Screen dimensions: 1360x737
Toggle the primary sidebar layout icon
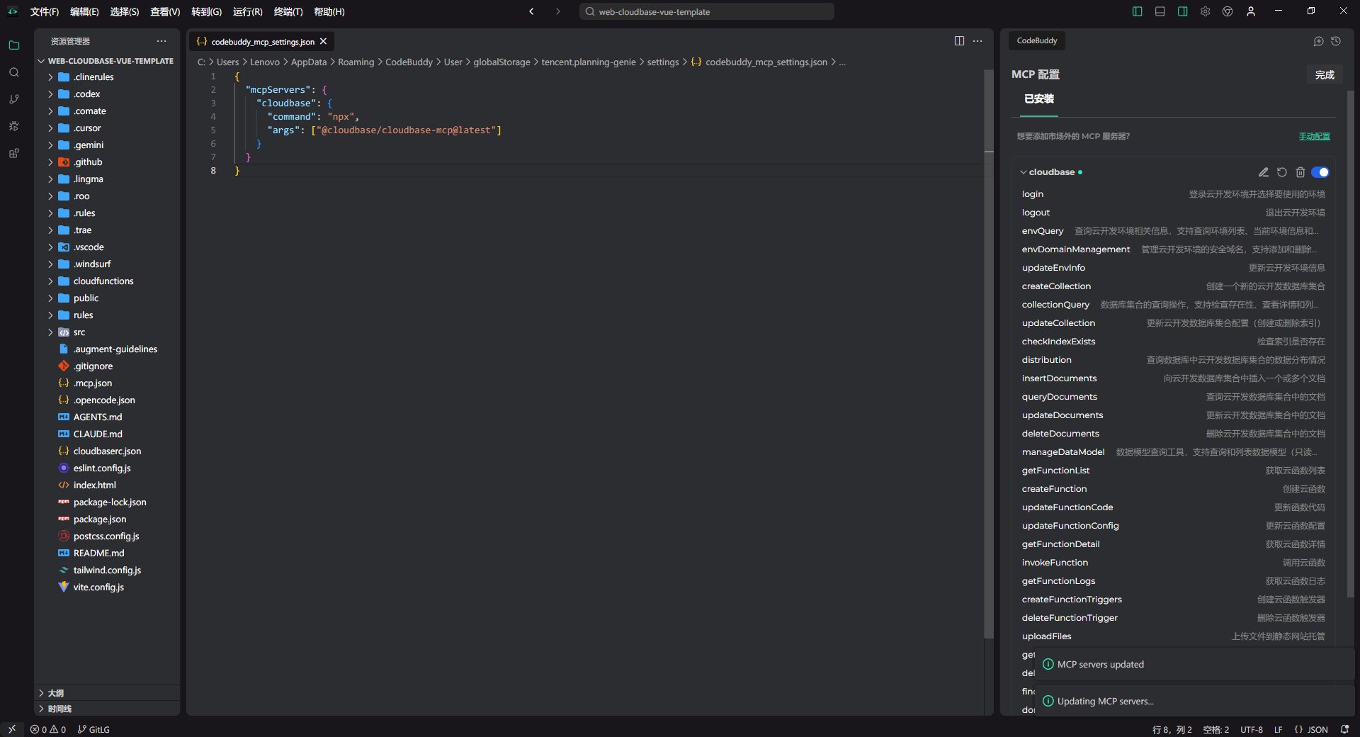(1138, 11)
